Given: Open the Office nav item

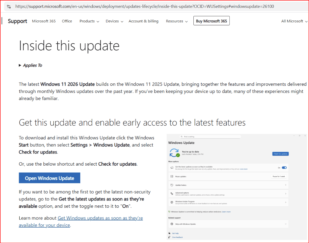Looking at the screenshot, I should point(67,21).
